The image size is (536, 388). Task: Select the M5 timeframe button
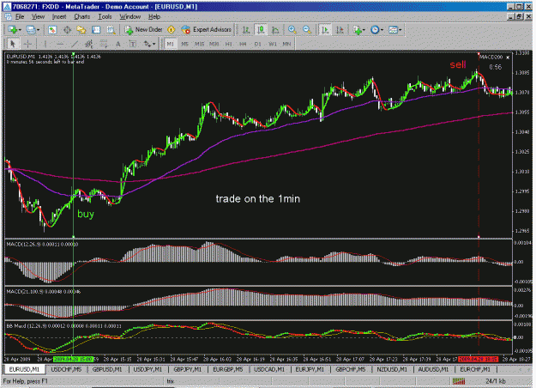(185, 44)
